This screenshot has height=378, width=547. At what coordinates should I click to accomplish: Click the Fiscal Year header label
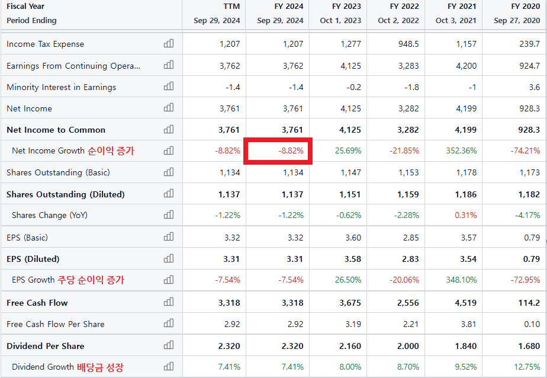(25, 7)
